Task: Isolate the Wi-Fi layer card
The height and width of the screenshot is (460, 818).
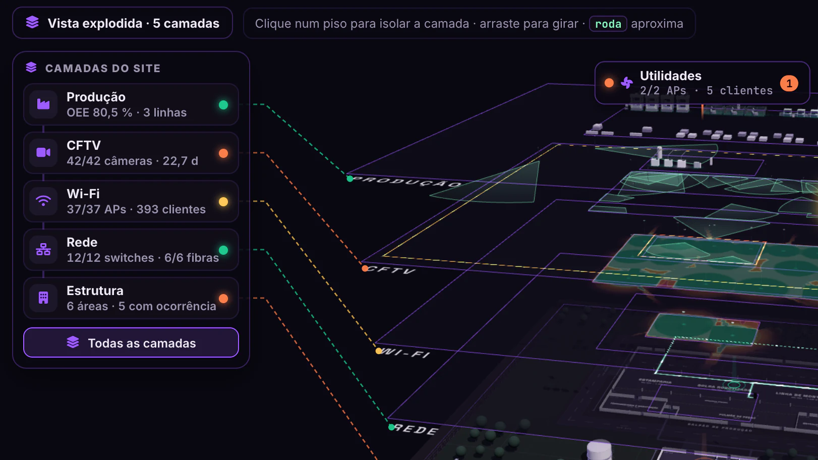Action: click(131, 201)
